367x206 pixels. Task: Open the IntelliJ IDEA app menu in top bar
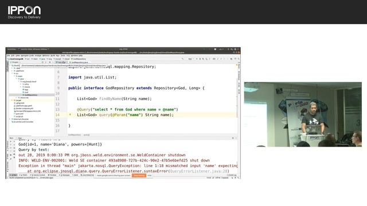[33, 49]
